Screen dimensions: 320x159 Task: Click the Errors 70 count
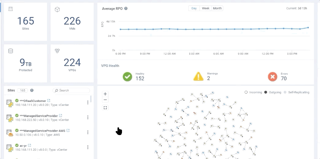(284, 78)
